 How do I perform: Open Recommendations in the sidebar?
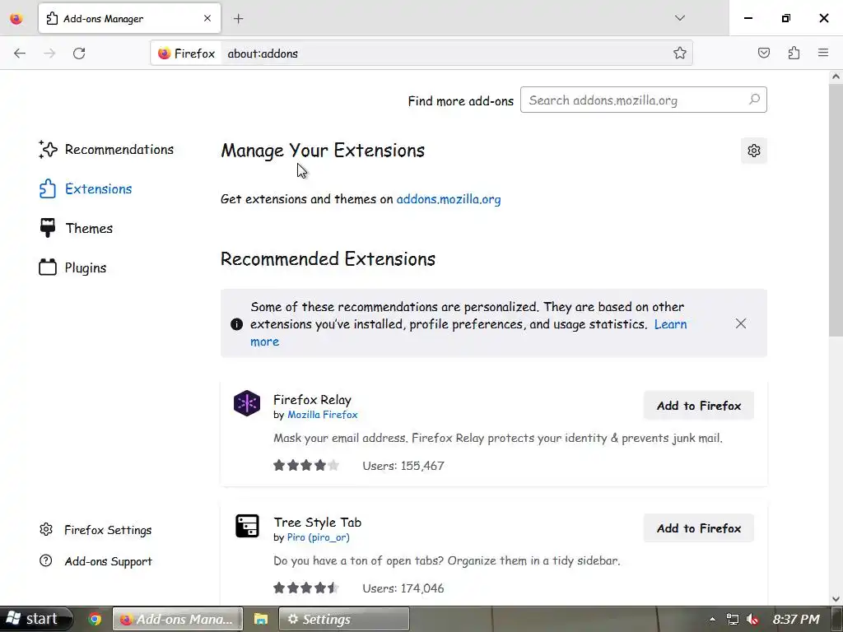coord(106,150)
